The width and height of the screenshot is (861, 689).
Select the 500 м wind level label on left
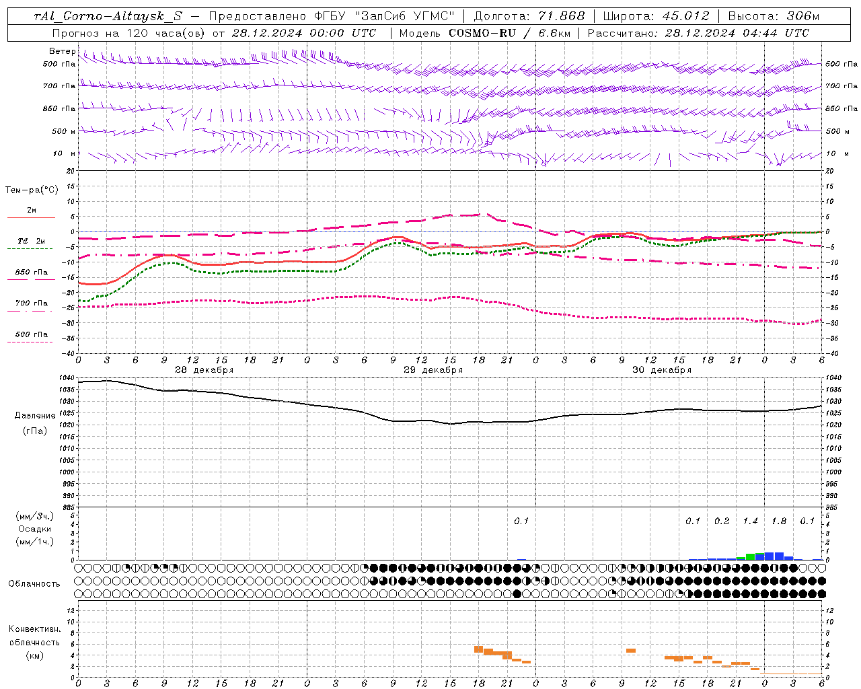pos(64,131)
